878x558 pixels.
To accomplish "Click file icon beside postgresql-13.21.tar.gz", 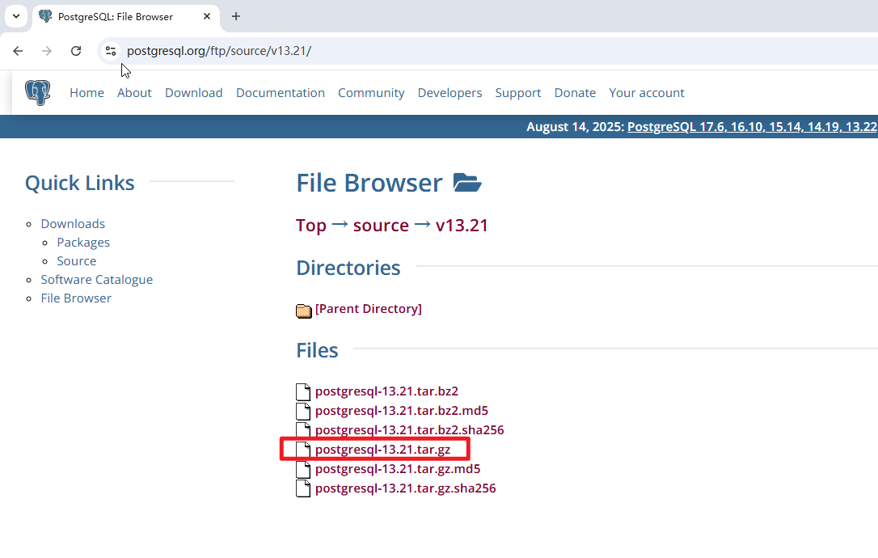I will [x=303, y=450].
